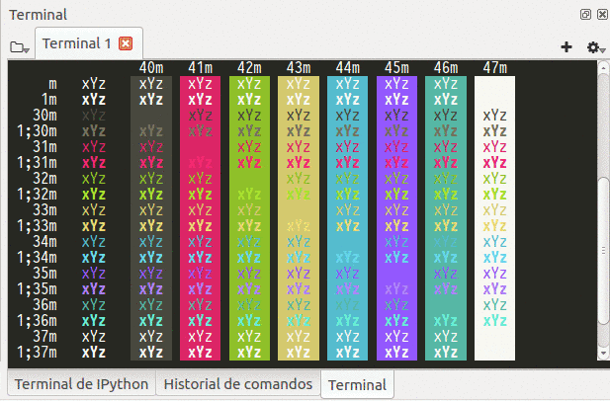Open Historial de comandos tab
The height and width of the screenshot is (401, 610).
(x=237, y=384)
